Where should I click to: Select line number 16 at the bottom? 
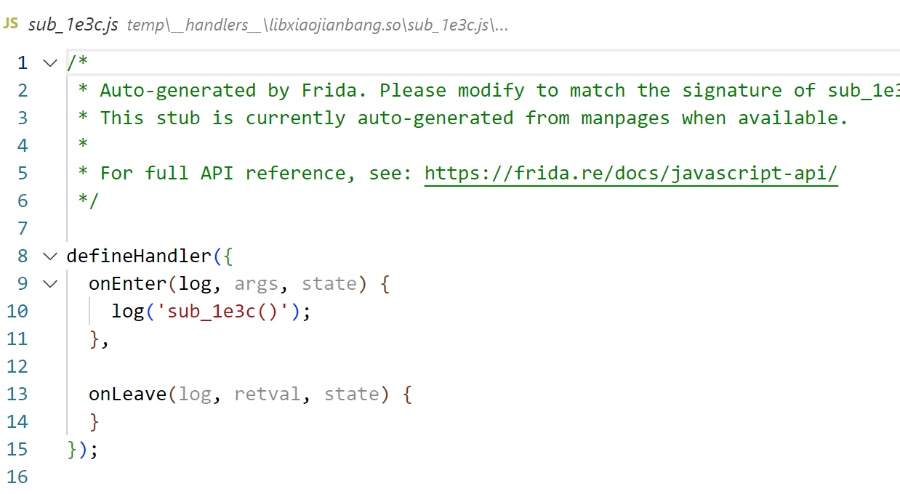(x=17, y=477)
